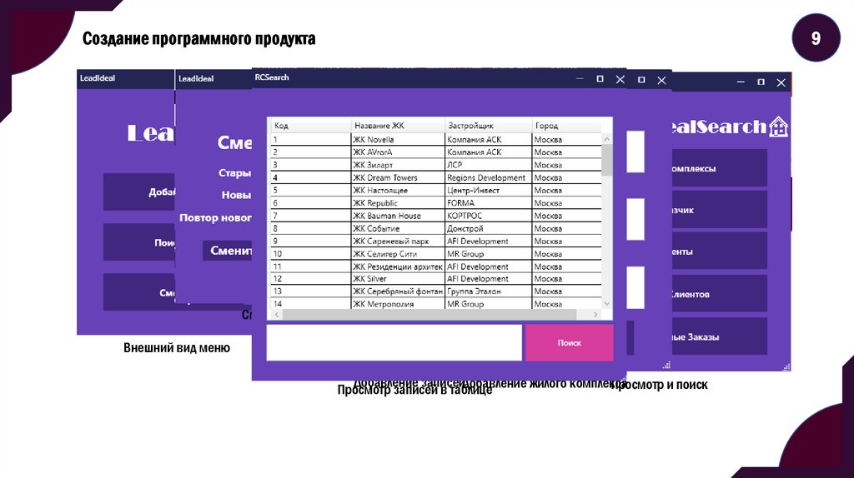This screenshot has width=854, height=478.
Task: Select the ЖК Silver cell
Action: 398,278
